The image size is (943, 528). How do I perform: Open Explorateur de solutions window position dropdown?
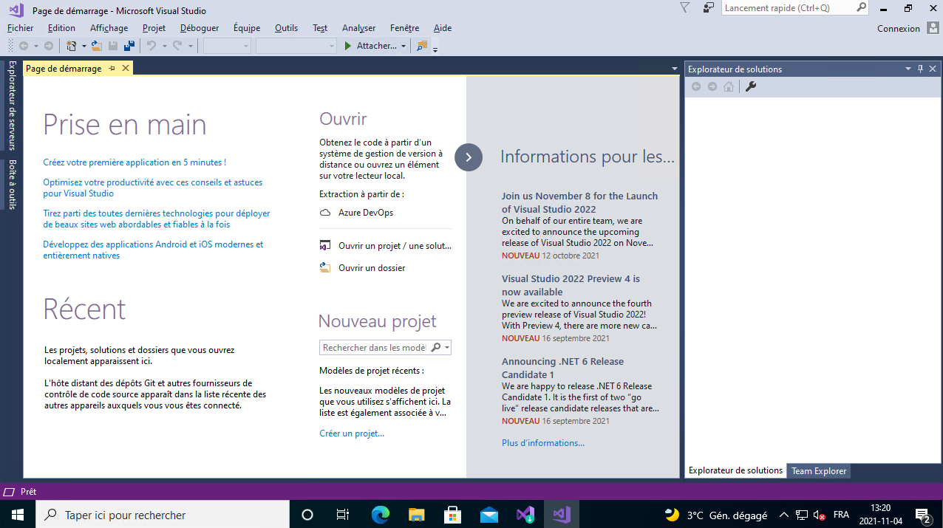pos(908,69)
